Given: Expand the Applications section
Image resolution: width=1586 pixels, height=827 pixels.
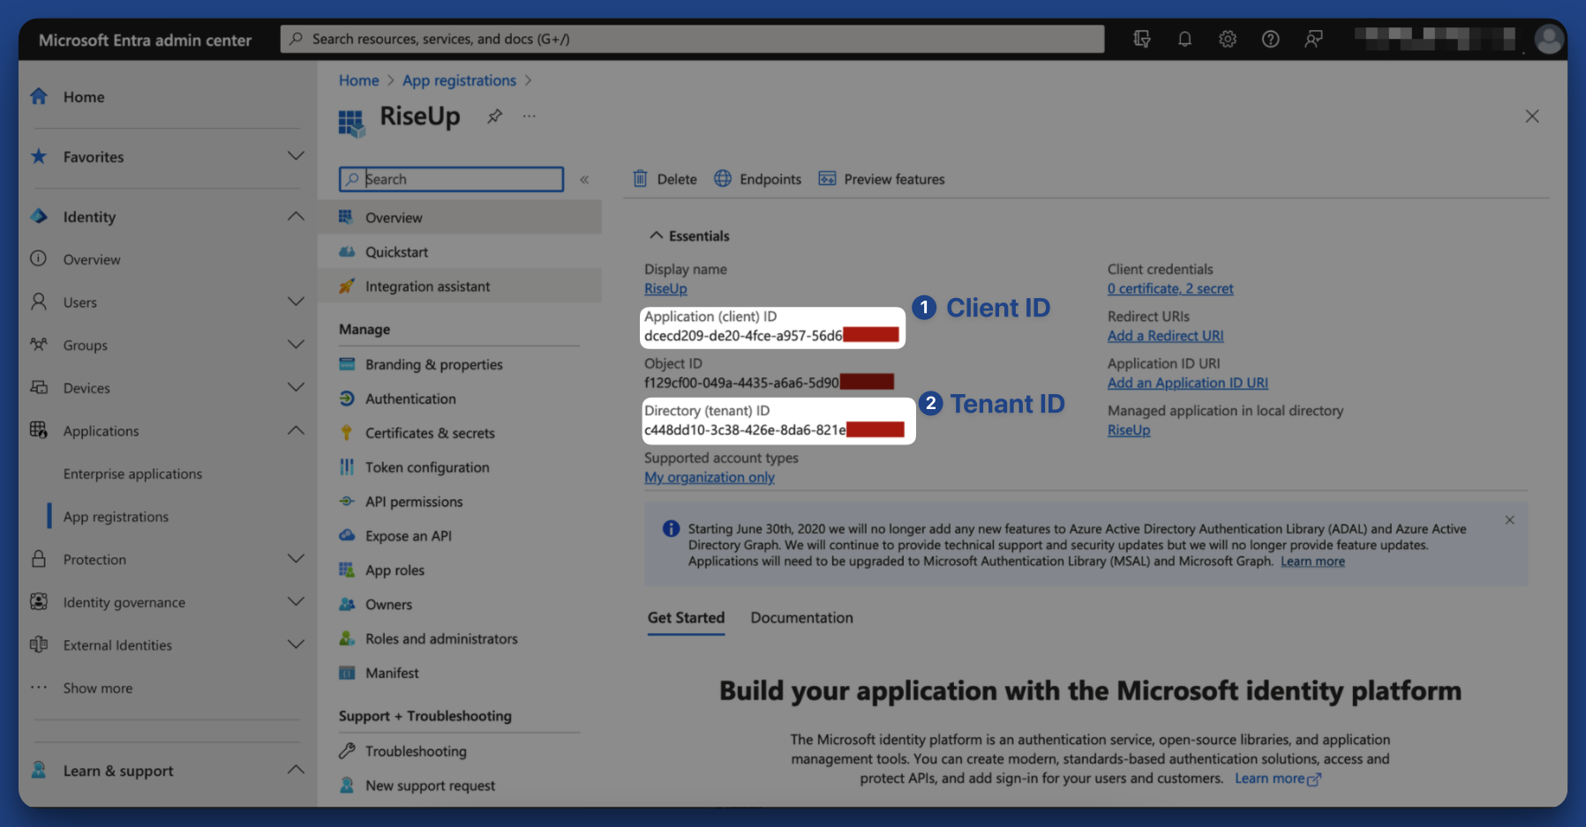Looking at the screenshot, I should (296, 430).
